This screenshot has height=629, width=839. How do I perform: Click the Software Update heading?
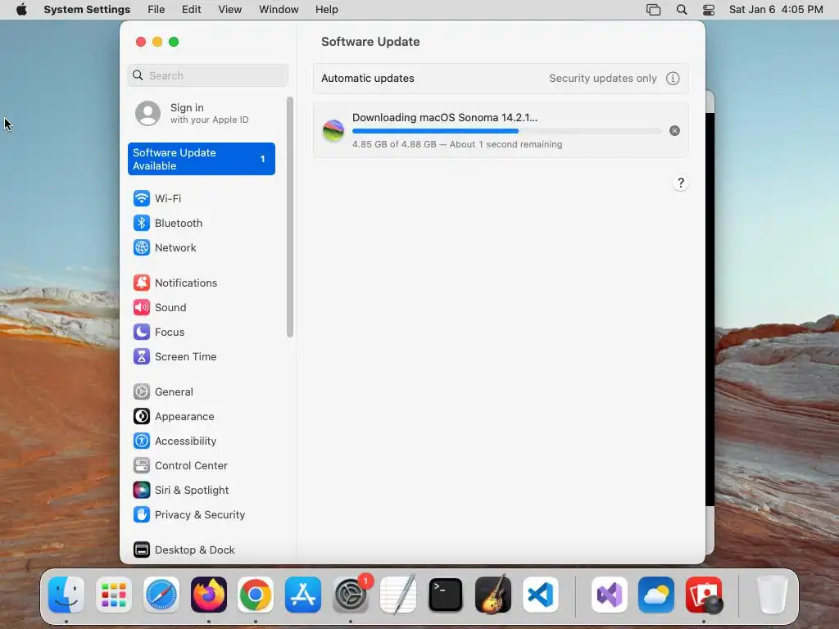(370, 42)
